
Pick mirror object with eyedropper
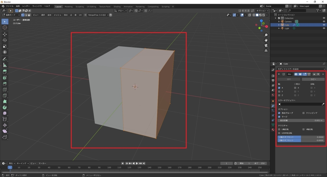point(323,104)
